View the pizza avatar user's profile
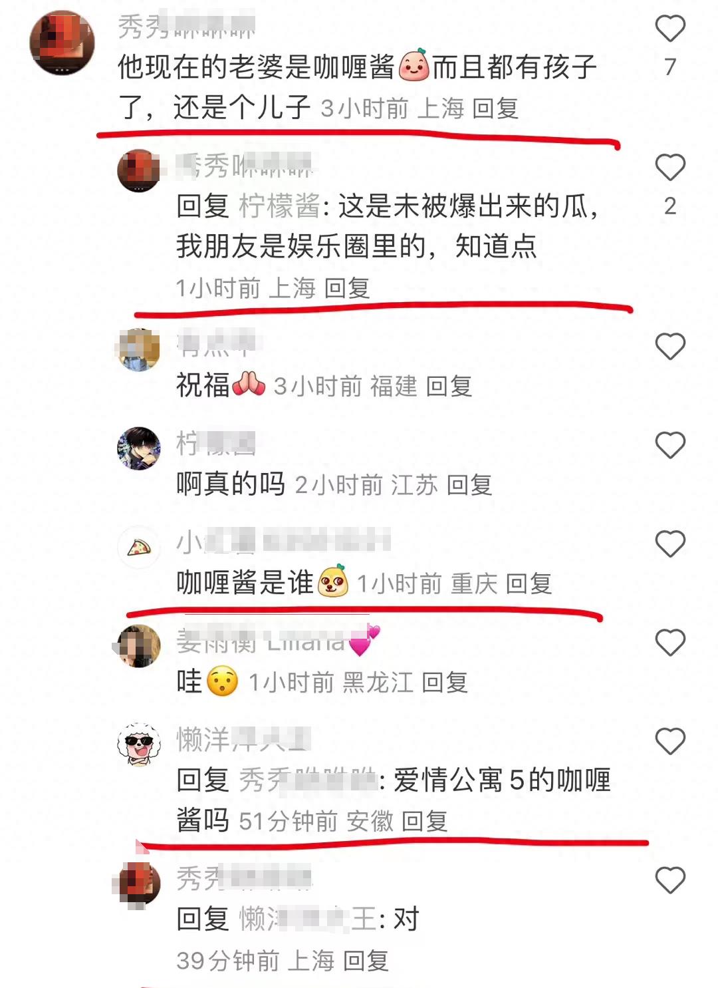This screenshot has width=718, height=988. tap(139, 548)
